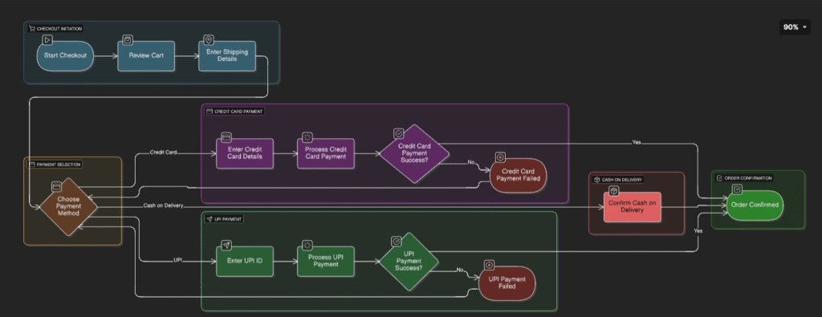
Task: Click the UPI PAYMENT group title
Action: pos(228,220)
